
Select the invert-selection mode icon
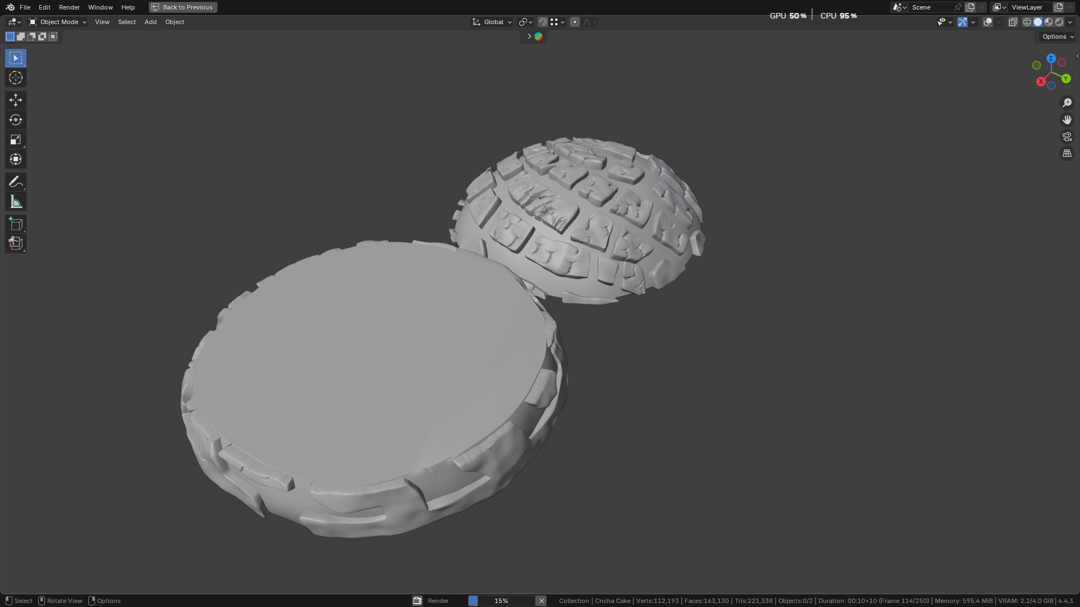tap(42, 37)
